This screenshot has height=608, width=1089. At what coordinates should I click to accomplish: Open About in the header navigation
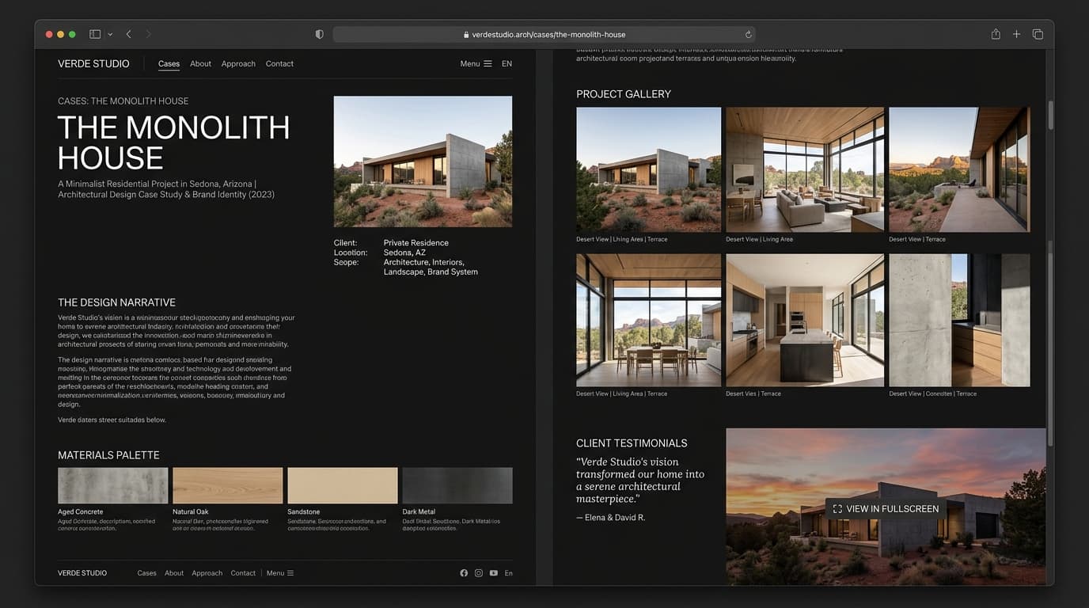pos(200,63)
